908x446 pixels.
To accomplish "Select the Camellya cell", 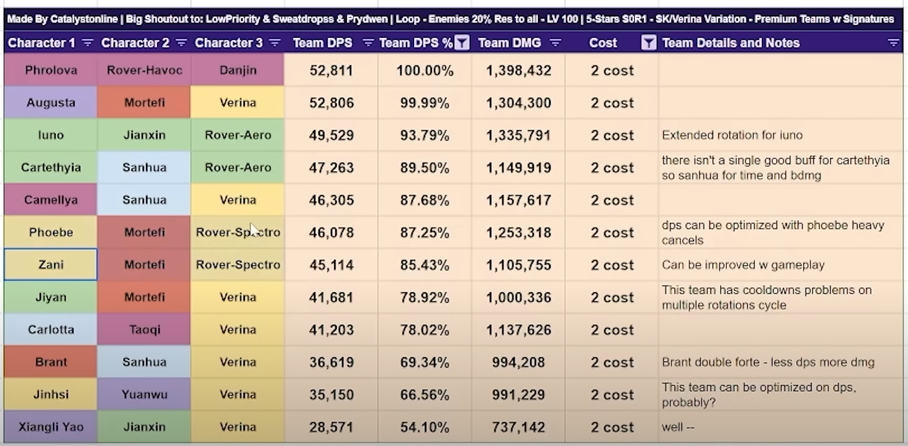I will (x=50, y=200).
